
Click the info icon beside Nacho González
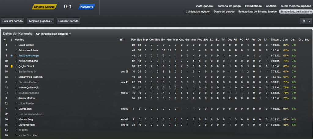(16, 135)
